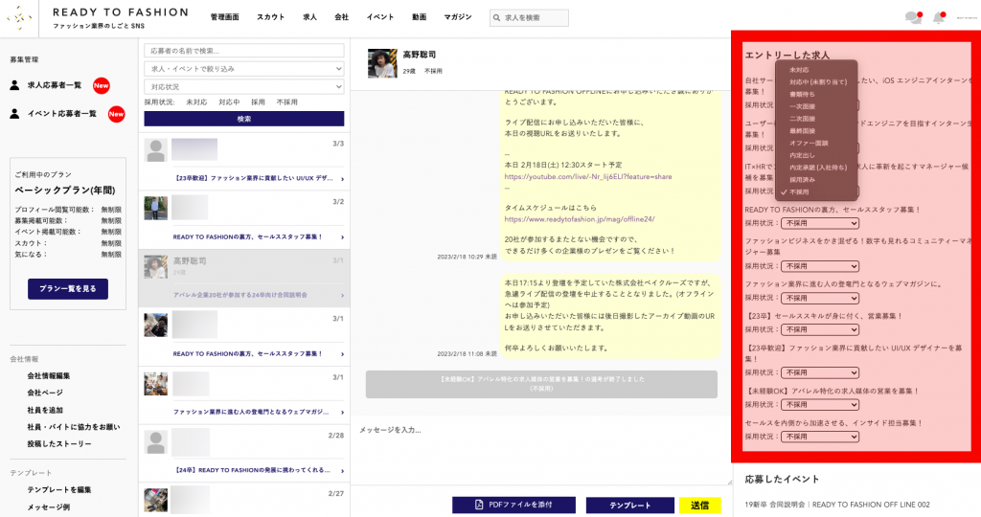Open 会社情報編集 in the sidebar
Screen dimensions: 981x517
point(48,375)
